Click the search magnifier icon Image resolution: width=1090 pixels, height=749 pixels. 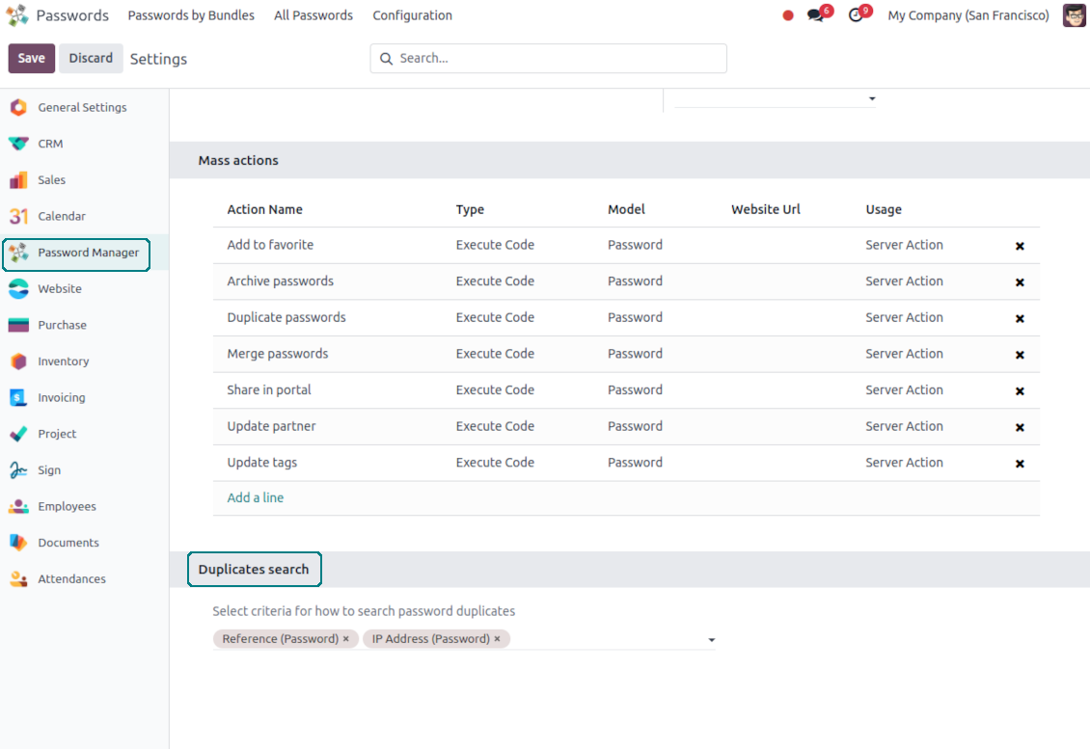(x=387, y=59)
